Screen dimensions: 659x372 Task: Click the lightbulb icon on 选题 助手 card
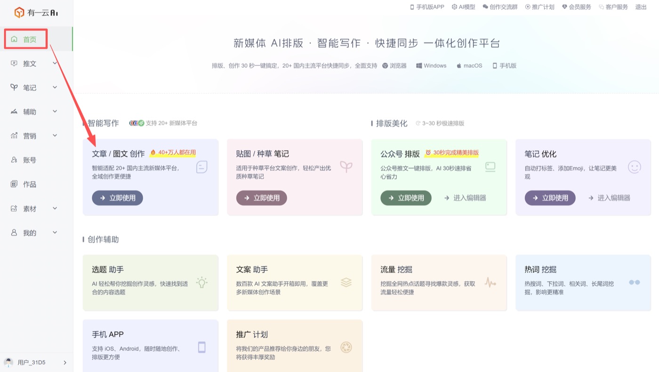click(x=202, y=283)
